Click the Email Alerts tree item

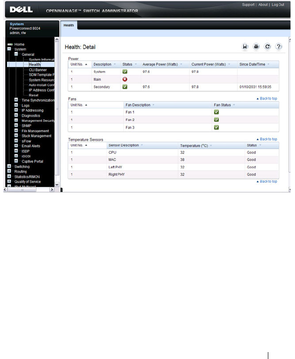(x=31, y=146)
